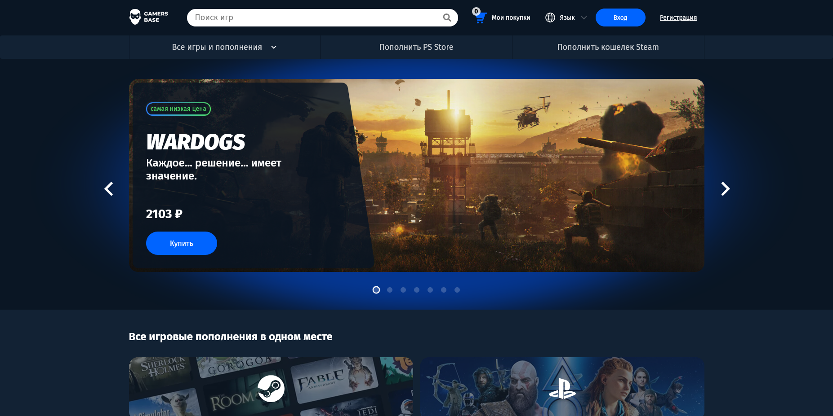
Task: Click the 2103 ₽ price text
Action: tap(164, 214)
